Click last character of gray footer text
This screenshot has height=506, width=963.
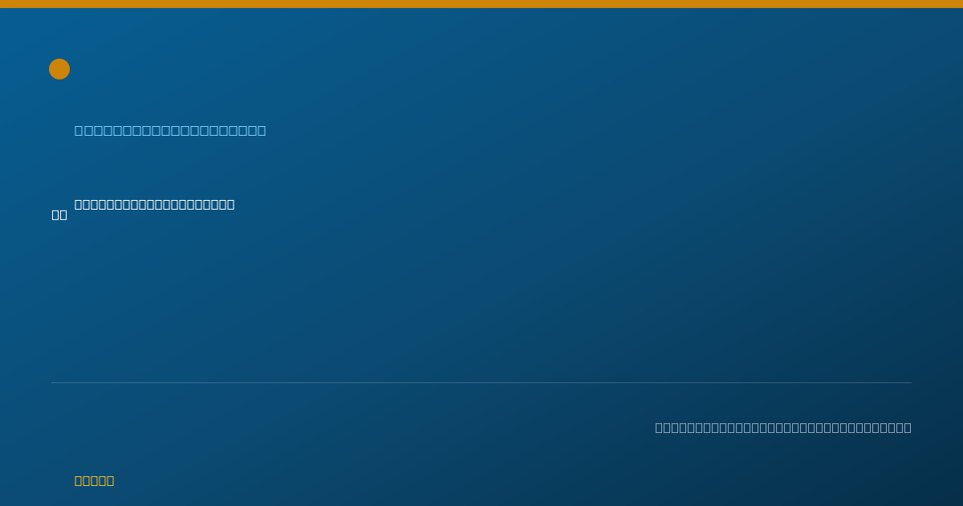click(907, 427)
